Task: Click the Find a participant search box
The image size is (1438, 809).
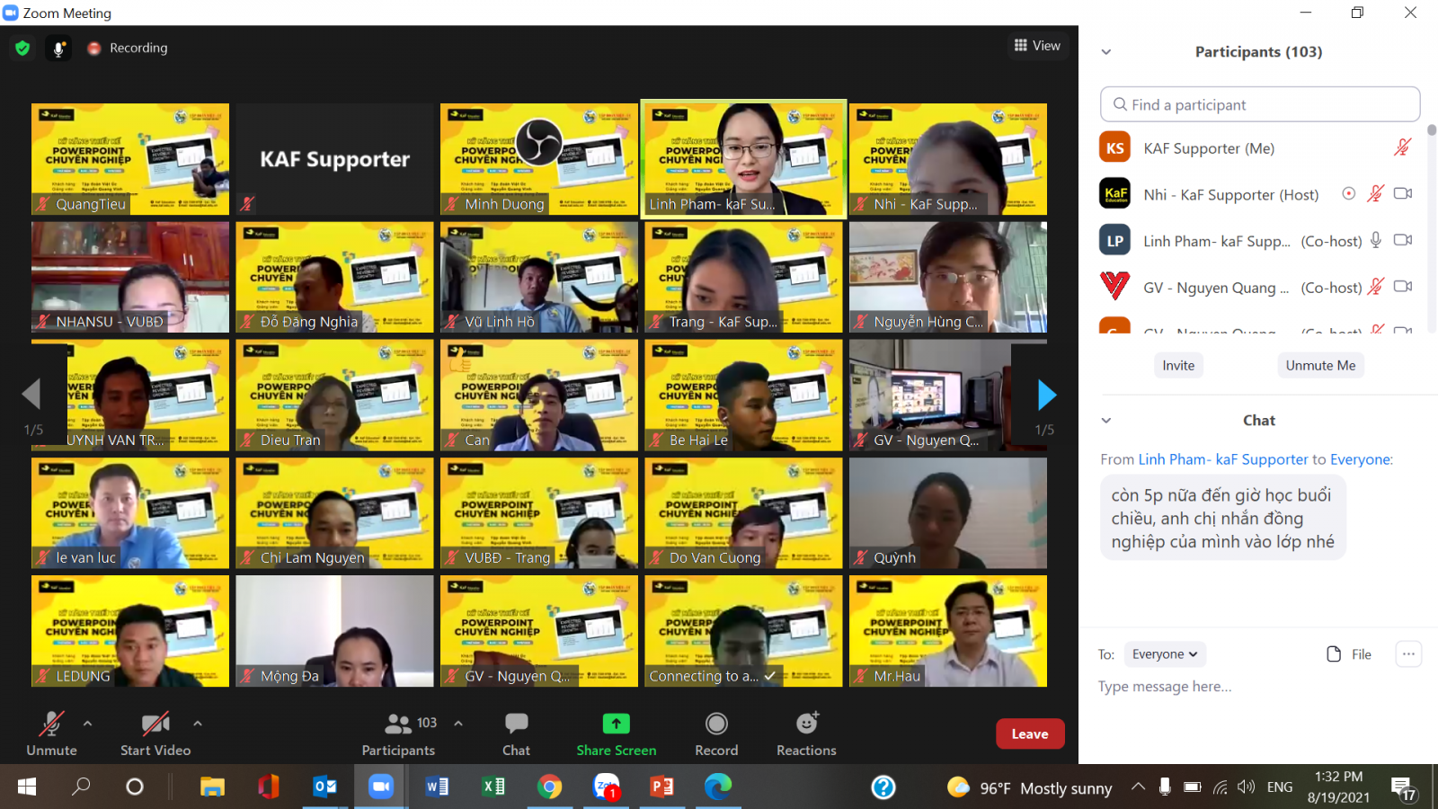Action: 1260,104
